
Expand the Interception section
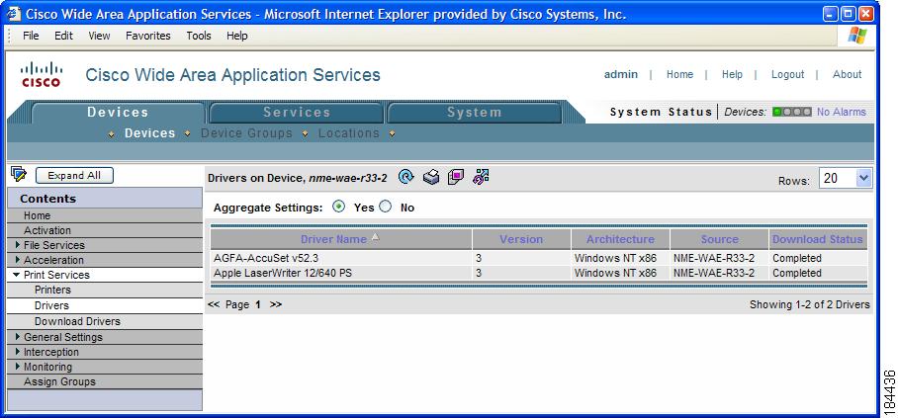pyautogui.click(x=19, y=352)
